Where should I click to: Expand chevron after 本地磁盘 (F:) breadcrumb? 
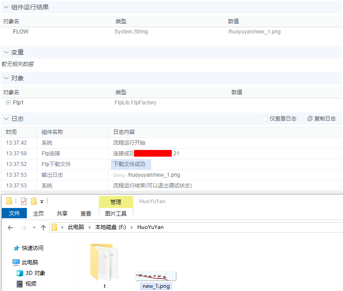coord(131,228)
